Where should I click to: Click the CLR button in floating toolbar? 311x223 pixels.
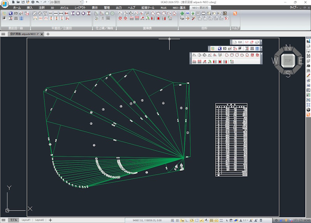tap(240, 42)
